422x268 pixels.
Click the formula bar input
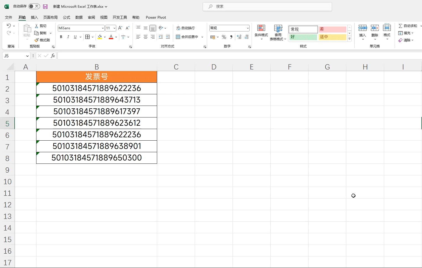coord(240,56)
